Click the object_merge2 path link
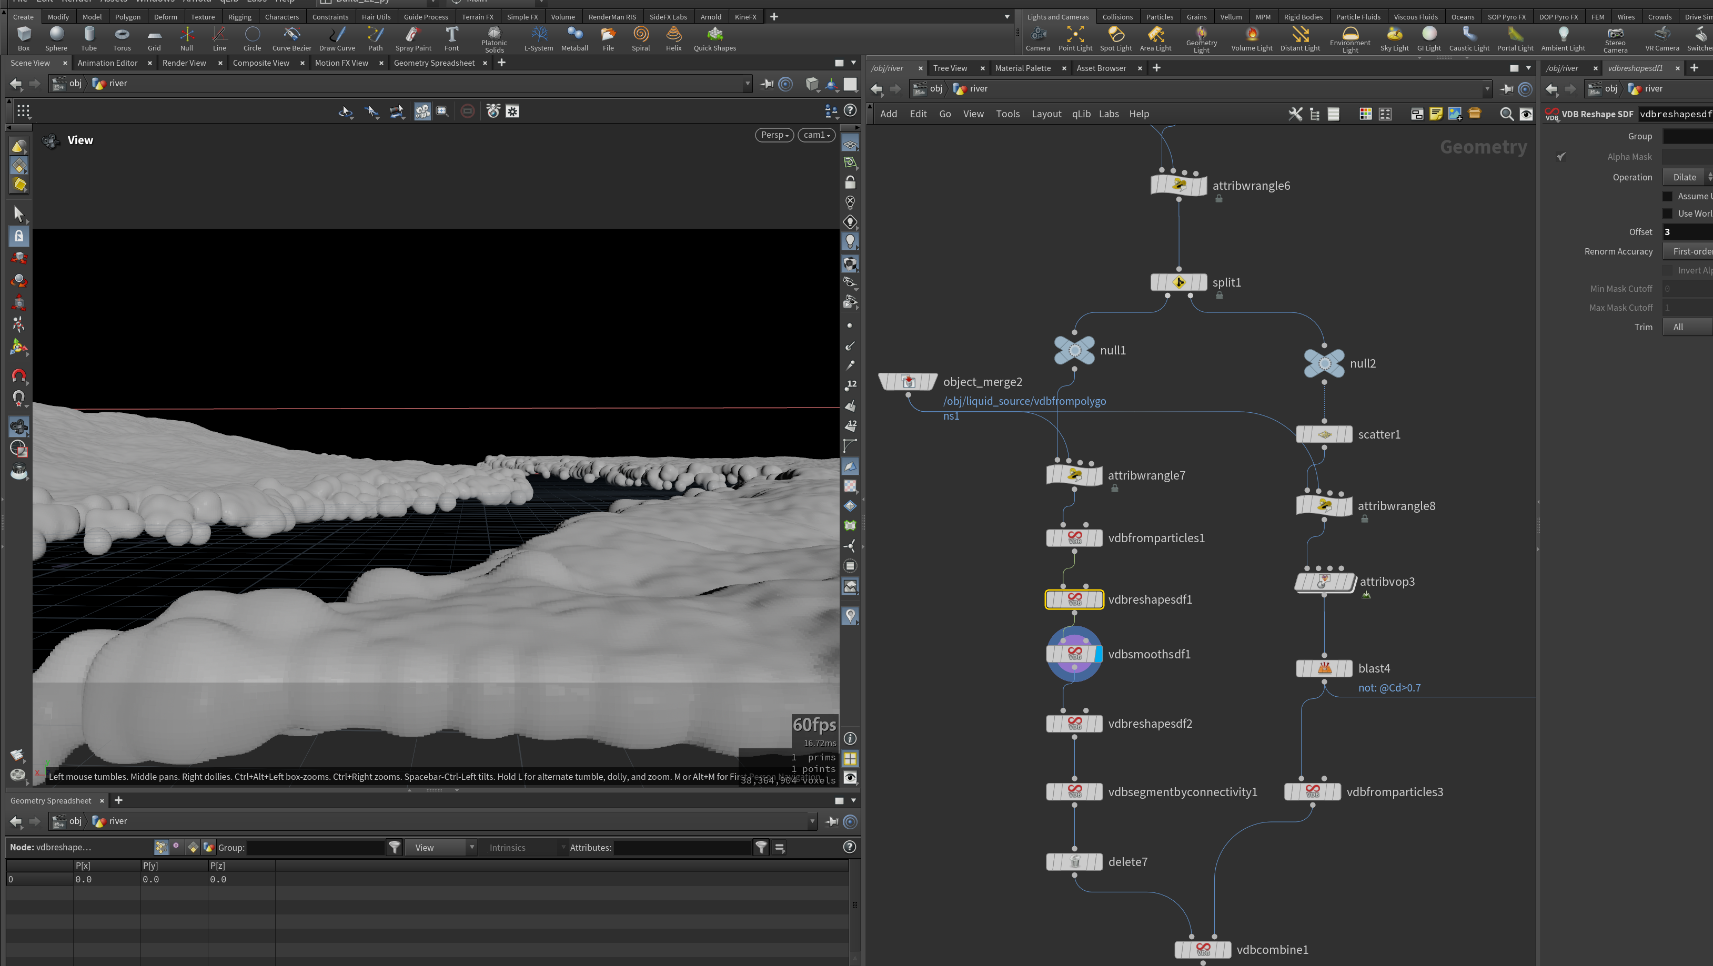The height and width of the screenshot is (966, 1713). pos(1024,408)
